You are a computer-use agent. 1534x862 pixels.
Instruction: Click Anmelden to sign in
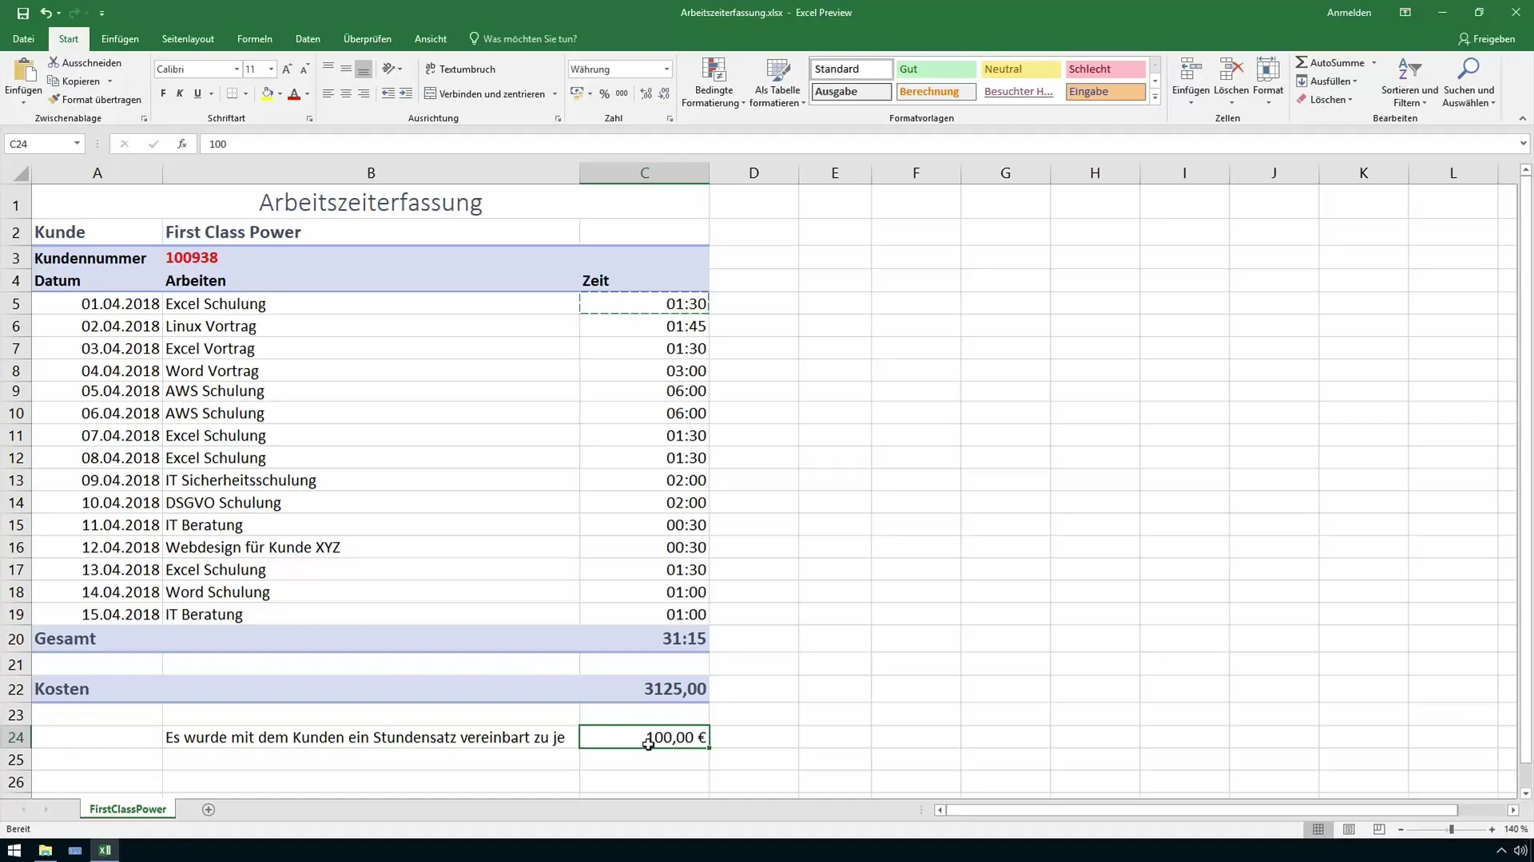[1349, 13]
